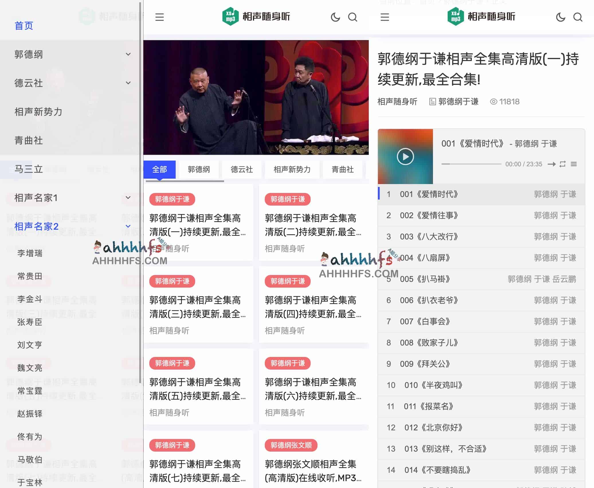Open 郭德纲张文顺相声全集 card
Screen dimensions: 594x488
tap(314, 459)
